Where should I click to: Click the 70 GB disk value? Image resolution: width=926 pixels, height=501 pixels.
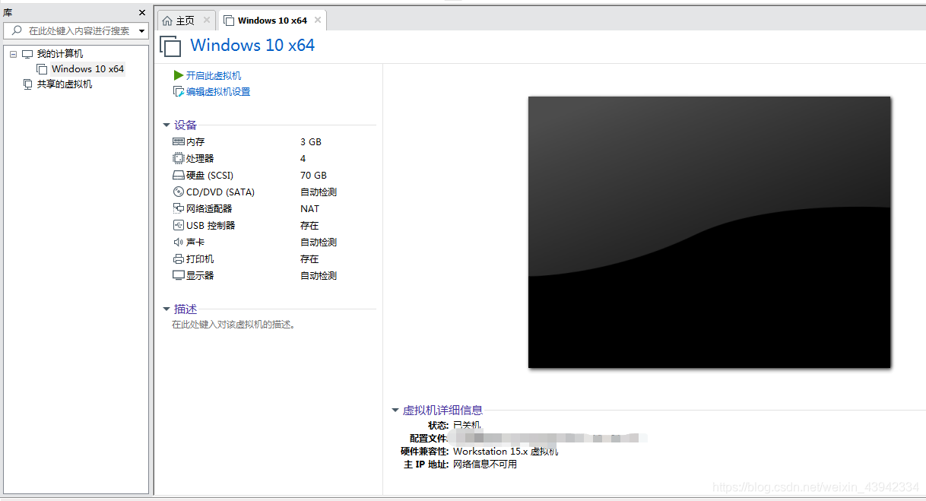pyautogui.click(x=313, y=176)
